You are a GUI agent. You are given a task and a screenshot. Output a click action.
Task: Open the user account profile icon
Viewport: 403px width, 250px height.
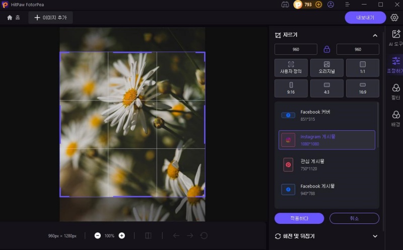point(331,5)
